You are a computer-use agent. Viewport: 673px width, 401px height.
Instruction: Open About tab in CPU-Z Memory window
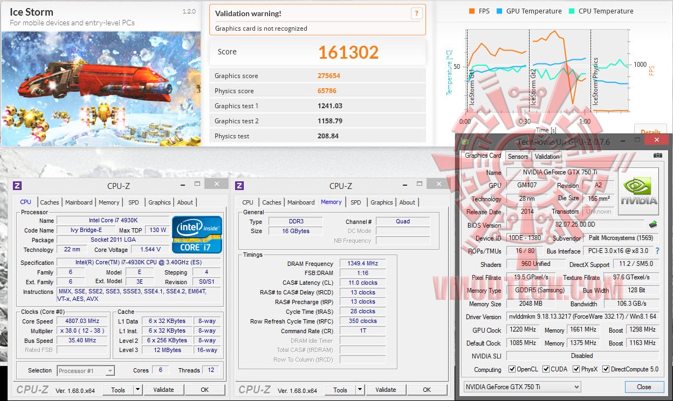coord(407,202)
